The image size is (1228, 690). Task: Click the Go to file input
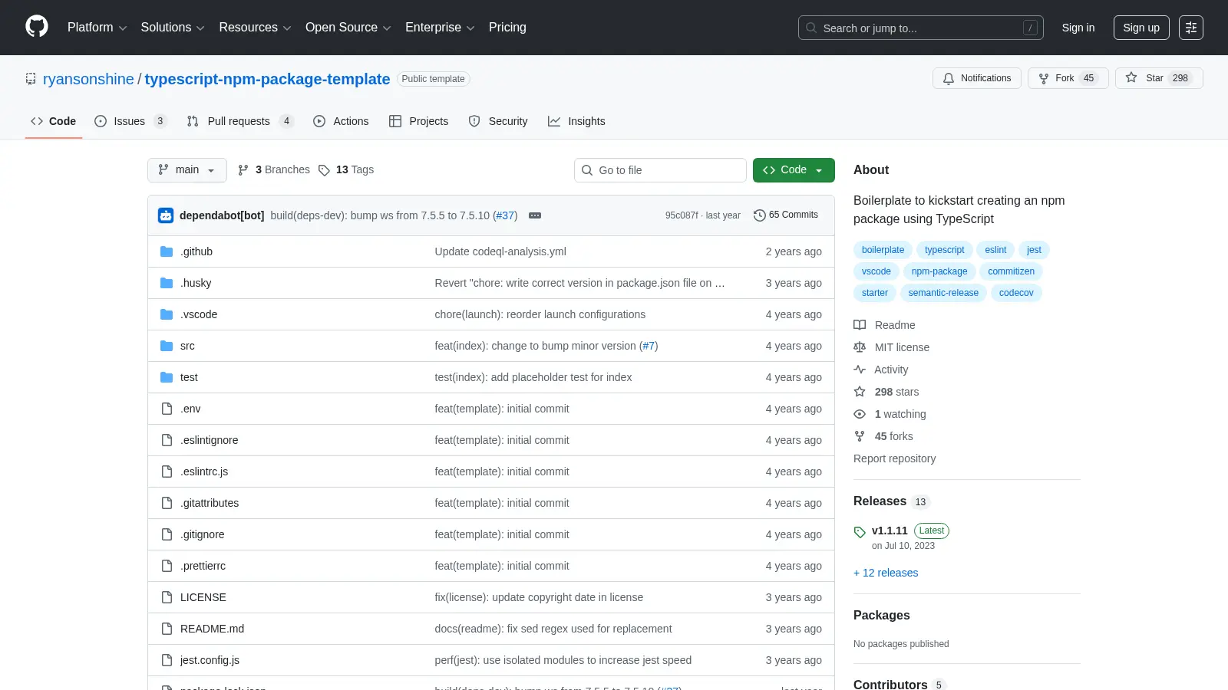pyautogui.click(x=660, y=170)
